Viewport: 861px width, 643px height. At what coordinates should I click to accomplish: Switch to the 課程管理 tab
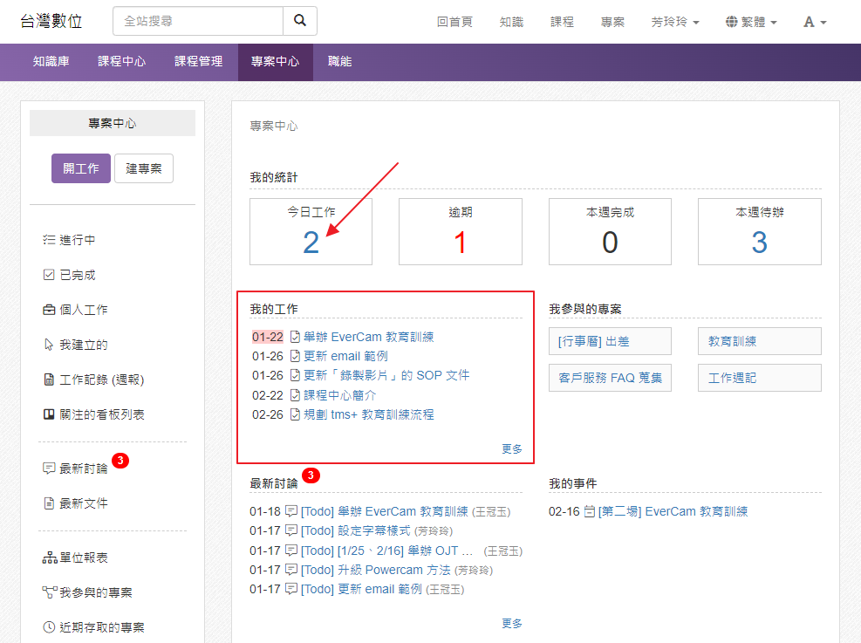(x=199, y=62)
